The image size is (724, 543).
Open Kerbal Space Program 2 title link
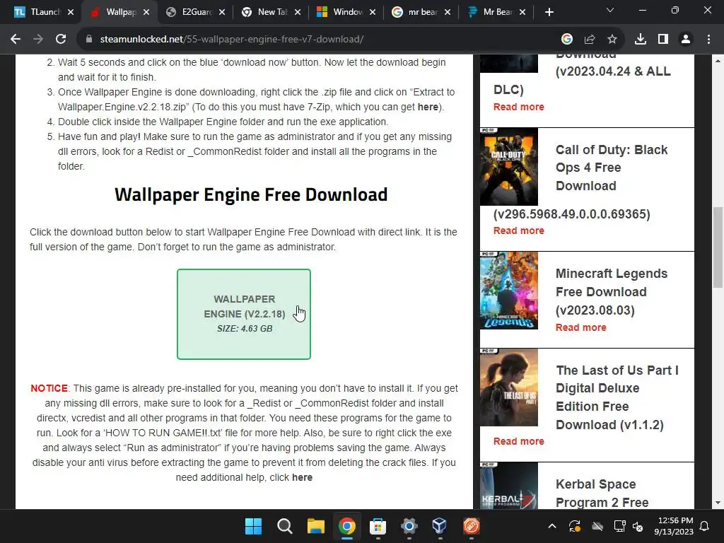(x=602, y=493)
